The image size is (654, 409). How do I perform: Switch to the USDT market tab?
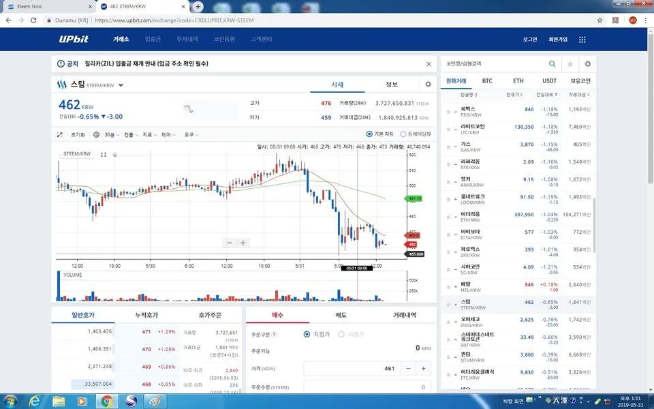(549, 80)
